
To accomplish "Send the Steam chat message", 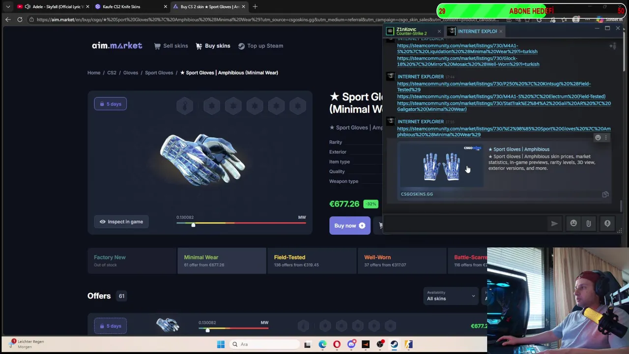I will [x=554, y=224].
